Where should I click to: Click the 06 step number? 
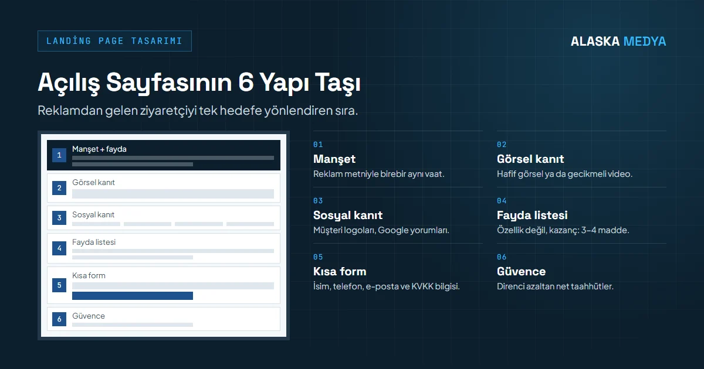point(502,257)
